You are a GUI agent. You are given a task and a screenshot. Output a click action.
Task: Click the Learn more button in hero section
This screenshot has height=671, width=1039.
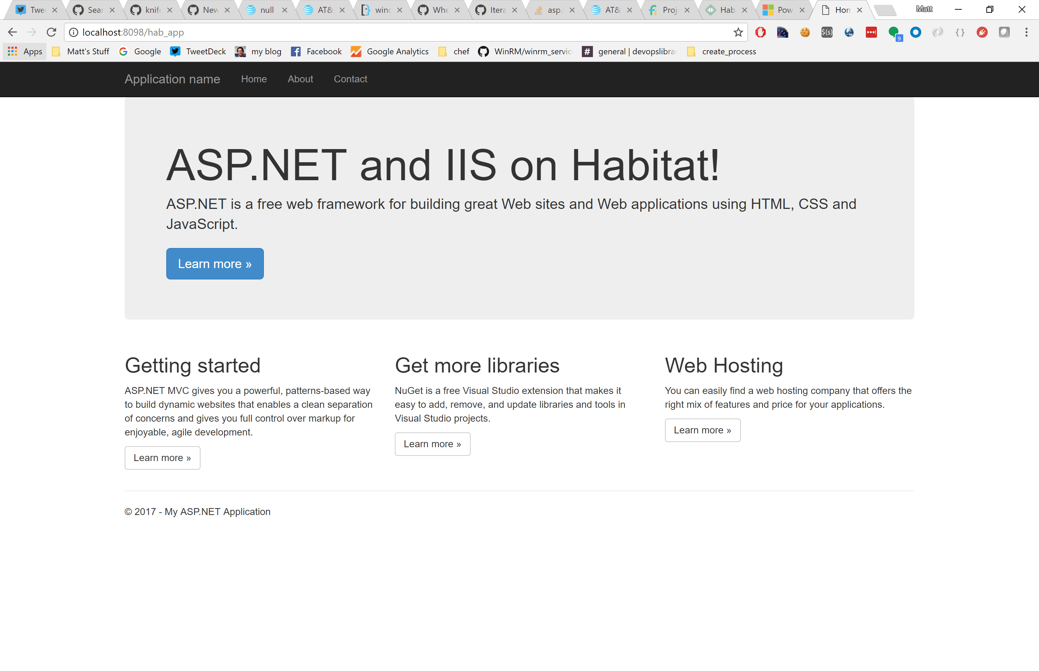214,263
